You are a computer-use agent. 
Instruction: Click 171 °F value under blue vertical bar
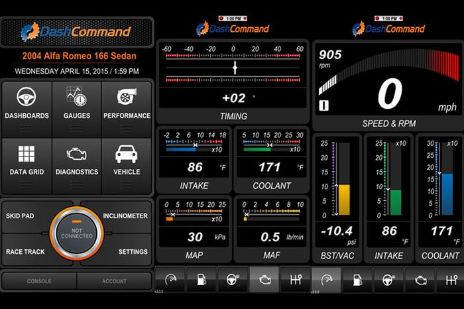point(441,231)
